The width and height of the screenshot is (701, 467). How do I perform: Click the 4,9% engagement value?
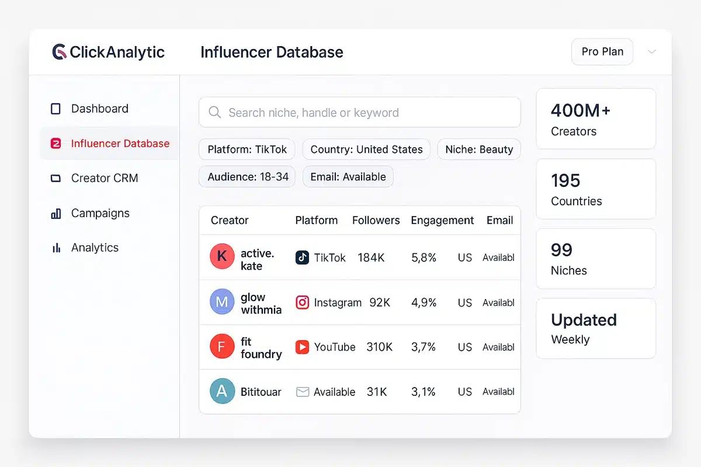coord(424,302)
